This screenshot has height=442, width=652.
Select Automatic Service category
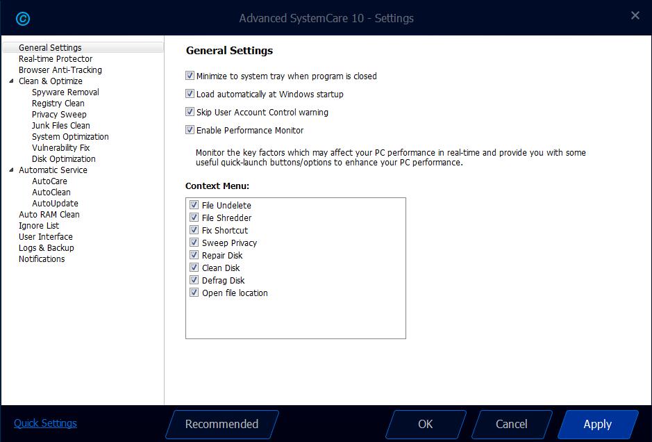point(53,170)
